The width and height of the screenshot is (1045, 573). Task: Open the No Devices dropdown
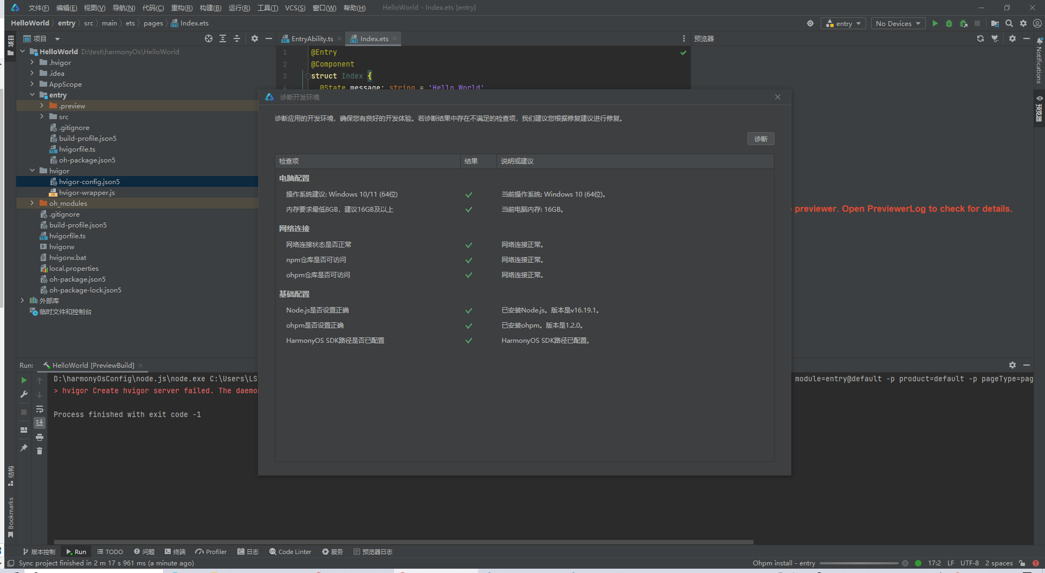click(898, 23)
